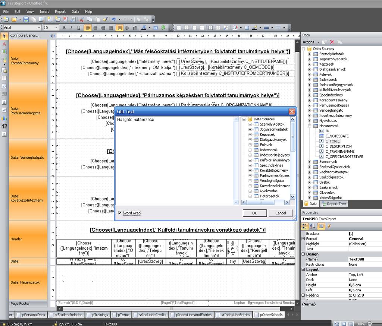Click the Delete page icon

coord(65,19)
